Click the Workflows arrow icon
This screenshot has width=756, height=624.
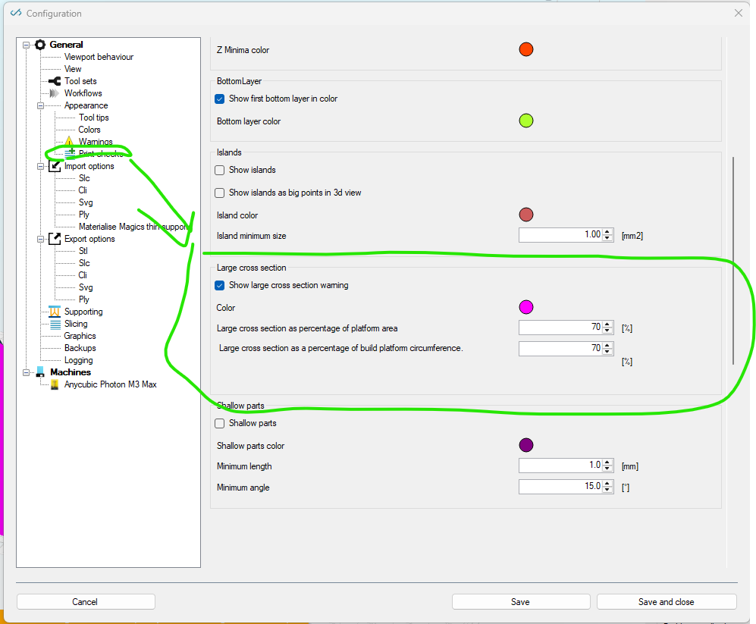(54, 93)
